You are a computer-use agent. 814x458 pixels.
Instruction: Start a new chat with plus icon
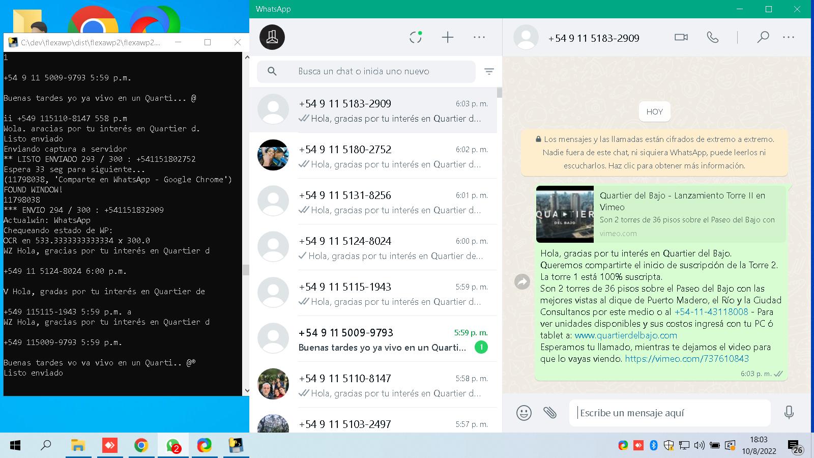point(448,37)
